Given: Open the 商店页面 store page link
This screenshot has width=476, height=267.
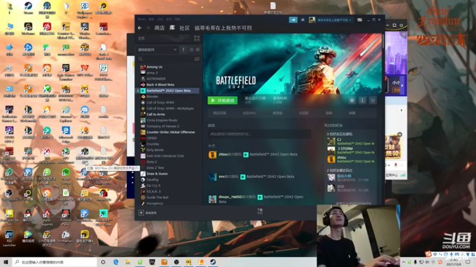Looking at the screenshot, I should click(220, 113).
